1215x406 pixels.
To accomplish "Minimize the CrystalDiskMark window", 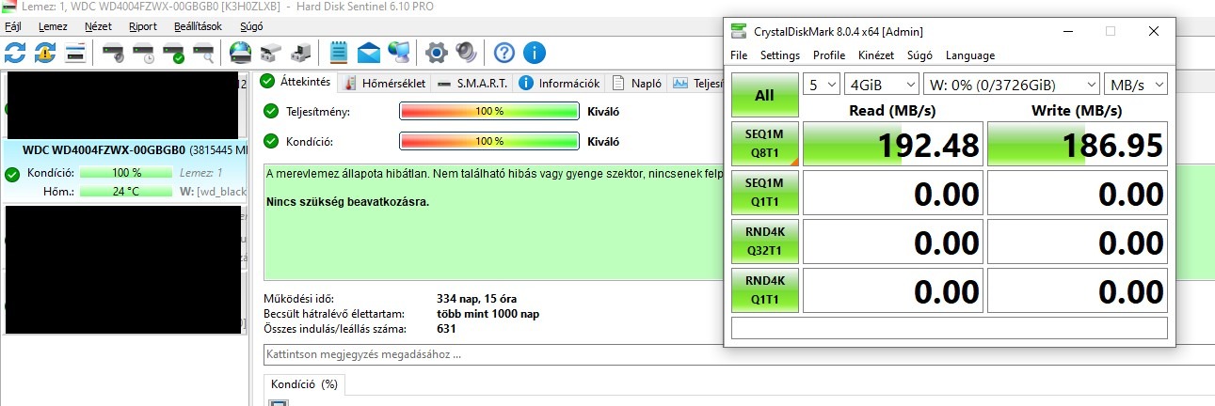I will [1066, 31].
